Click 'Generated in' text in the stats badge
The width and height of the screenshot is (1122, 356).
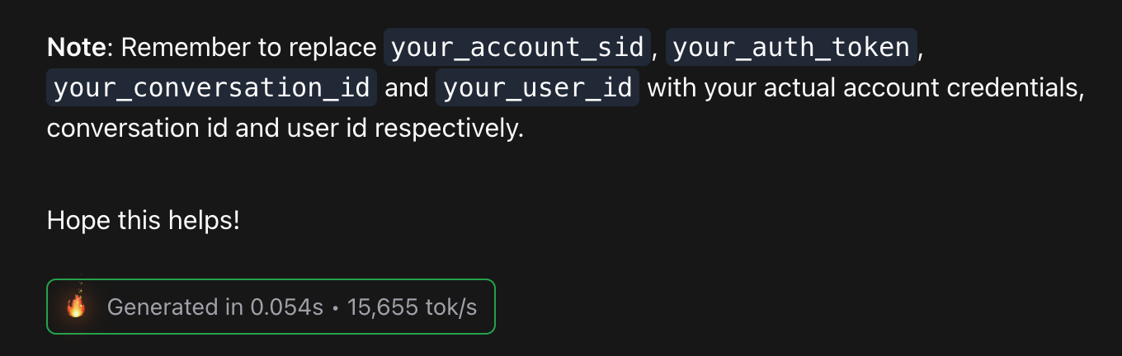pos(177,307)
